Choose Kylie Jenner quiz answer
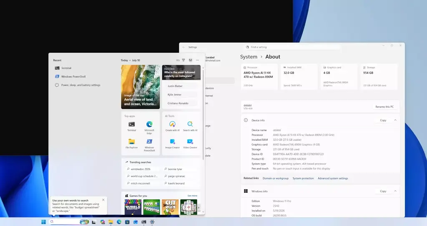Viewport: 427px width, 226px height. 181,95
